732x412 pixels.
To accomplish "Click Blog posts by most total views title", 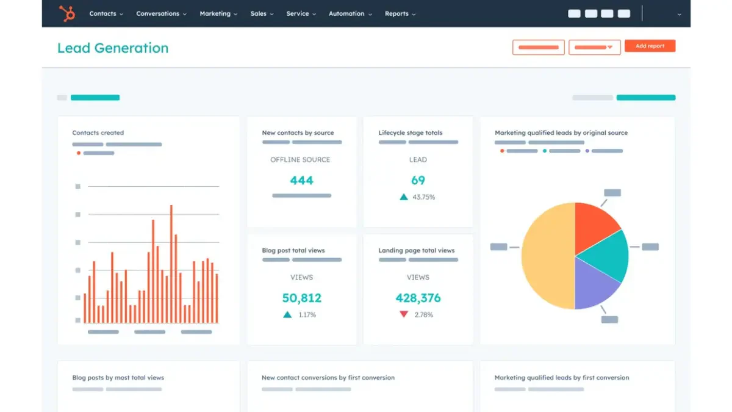I will click(118, 377).
